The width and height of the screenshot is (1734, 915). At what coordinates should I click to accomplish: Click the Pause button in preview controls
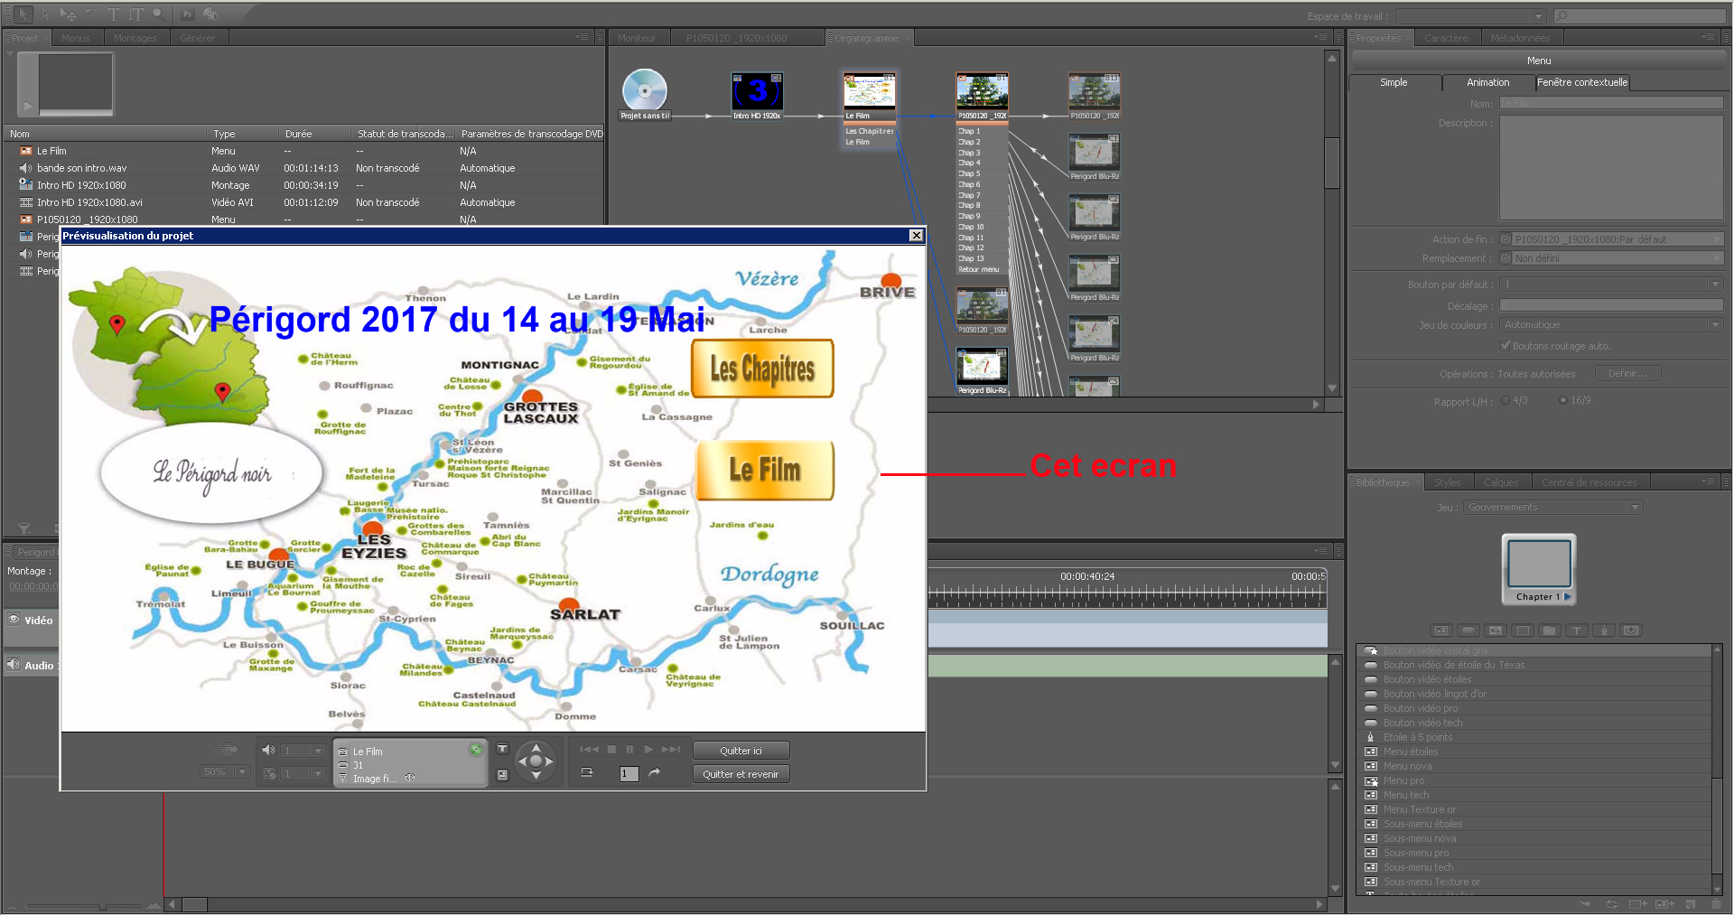629,750
